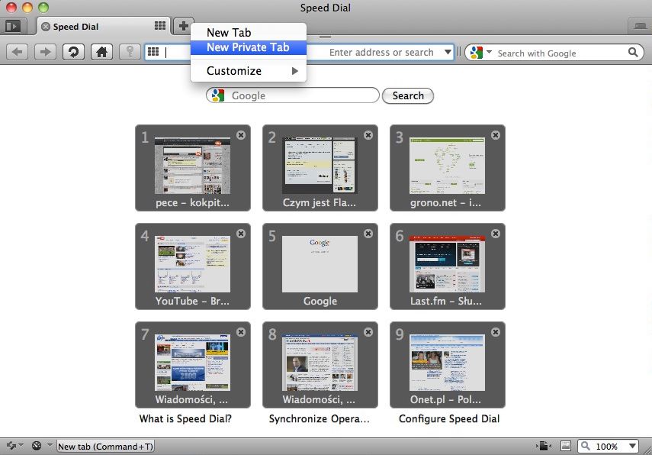Remove the grono.net Speed Dial entry

(x=495, y=135)
